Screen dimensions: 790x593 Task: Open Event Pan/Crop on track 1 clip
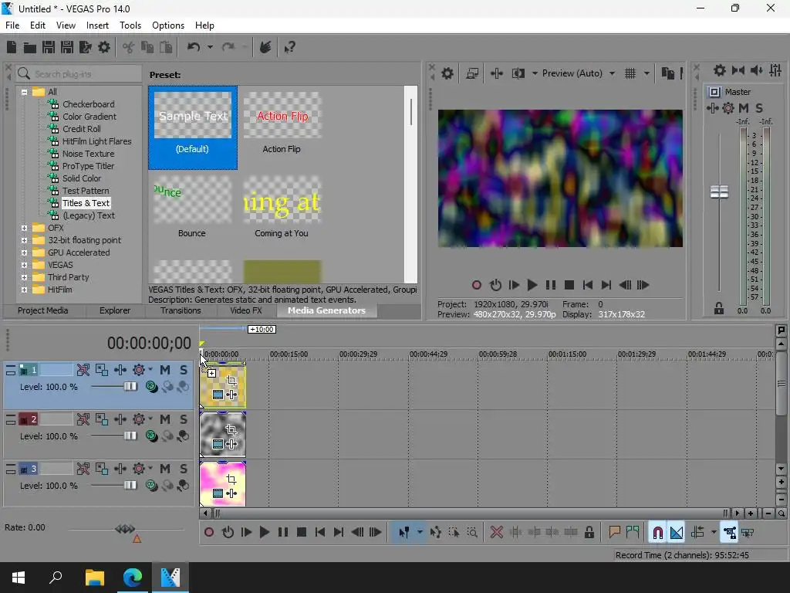[x=231, y=381]
